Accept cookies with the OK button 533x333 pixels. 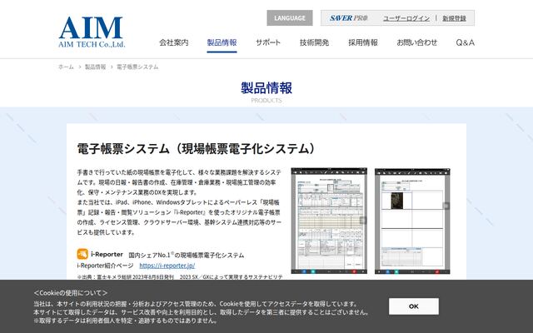[414, 306]
